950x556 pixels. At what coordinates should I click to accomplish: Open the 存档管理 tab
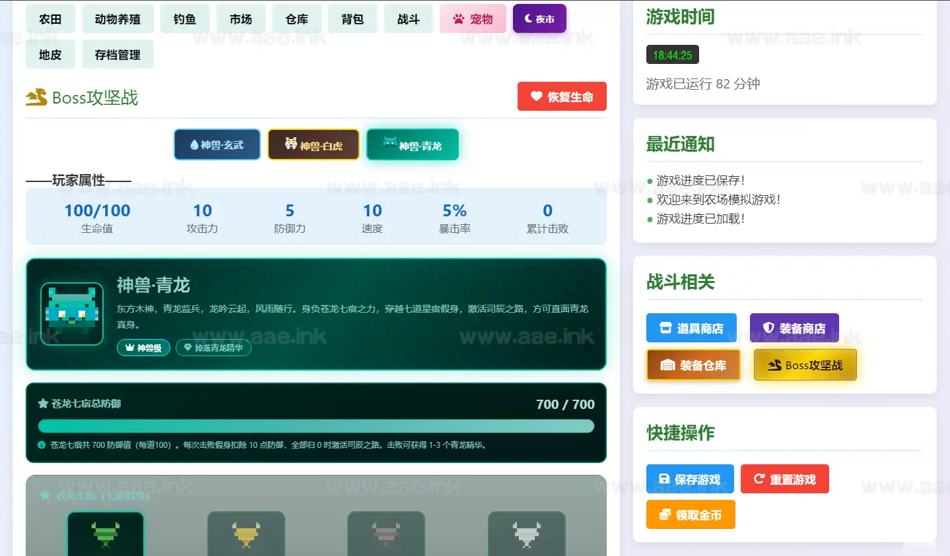118,55
